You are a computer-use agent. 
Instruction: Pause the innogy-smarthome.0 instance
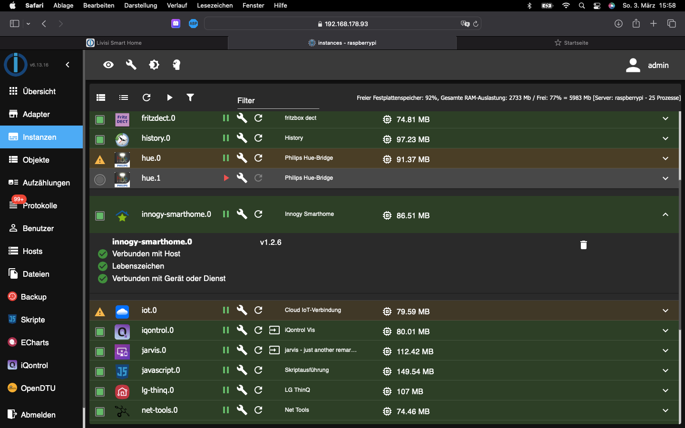pyautogui.click(x=226, y=214)
